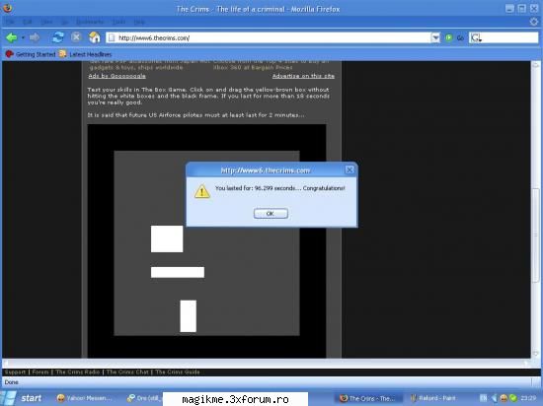Click the Stop loading icon
The width and height of the screenshot is (543, 406).
76,37
